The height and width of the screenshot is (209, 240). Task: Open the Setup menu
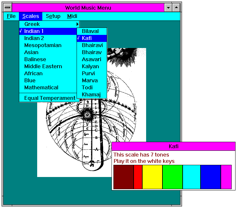pos(53,16)
